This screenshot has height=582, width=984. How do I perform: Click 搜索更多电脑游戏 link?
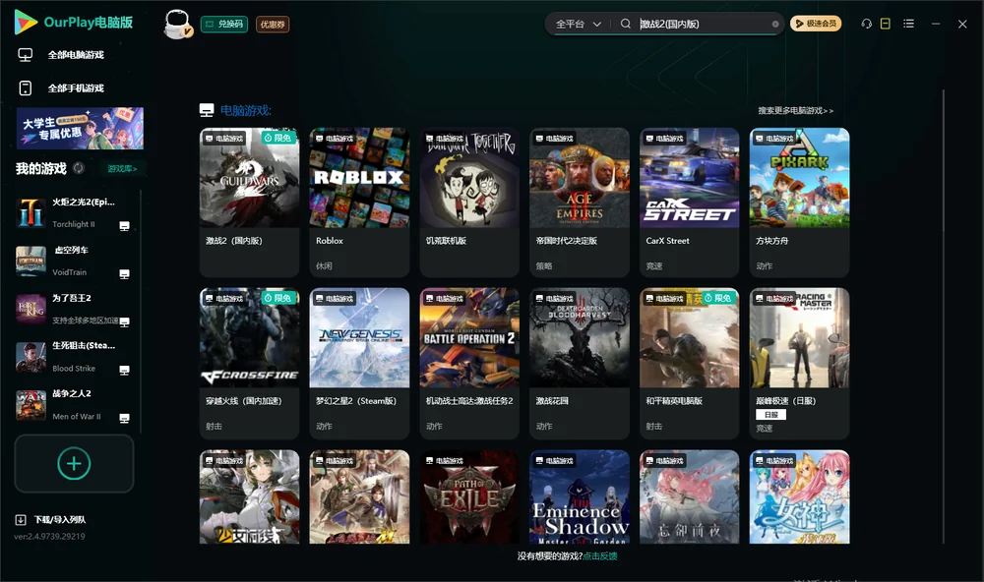pos(796,111)
